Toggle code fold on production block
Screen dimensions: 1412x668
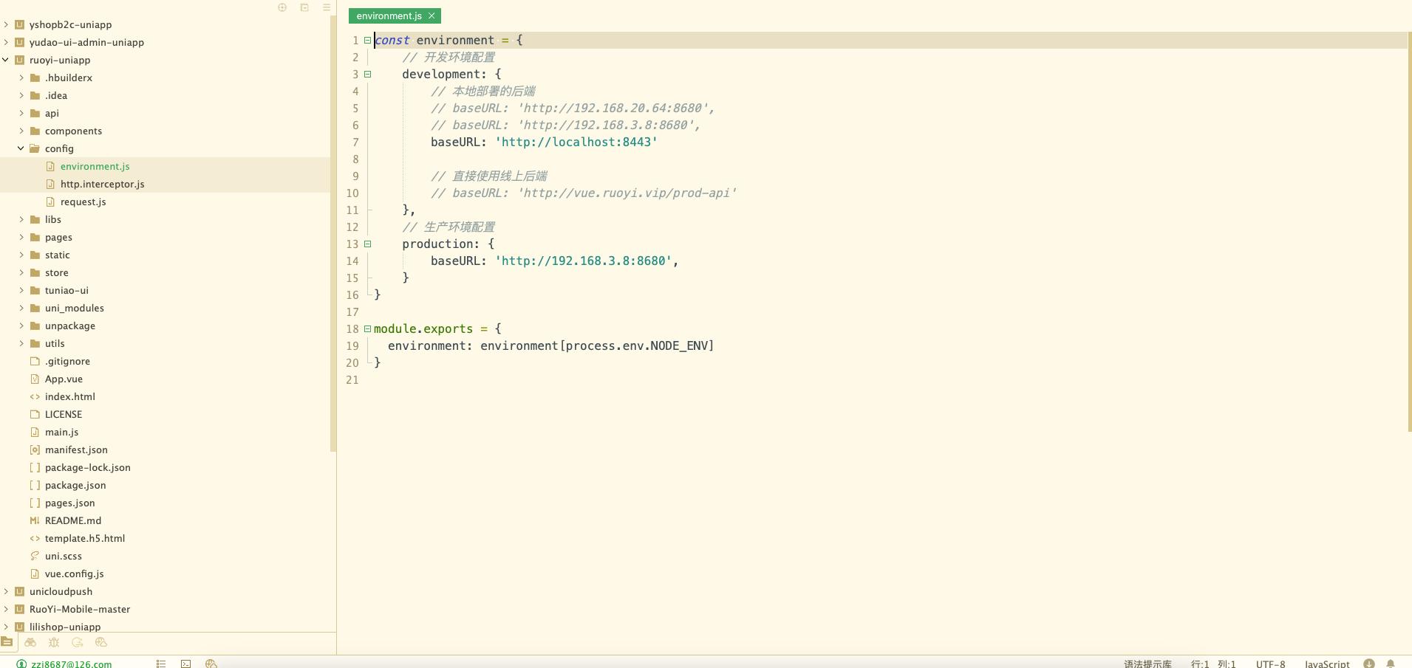(367, 244)
